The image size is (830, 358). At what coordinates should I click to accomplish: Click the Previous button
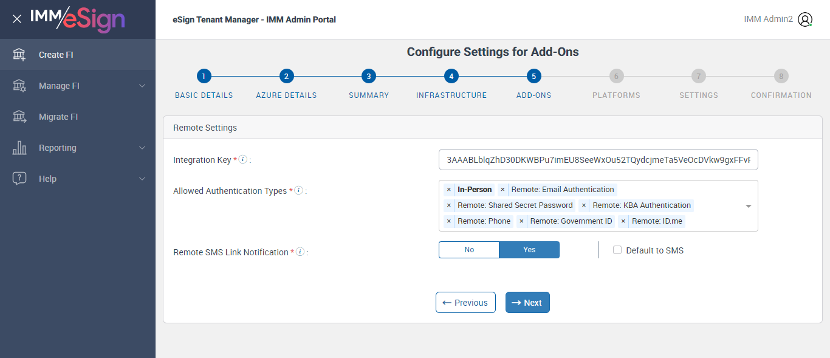(465, 303)
